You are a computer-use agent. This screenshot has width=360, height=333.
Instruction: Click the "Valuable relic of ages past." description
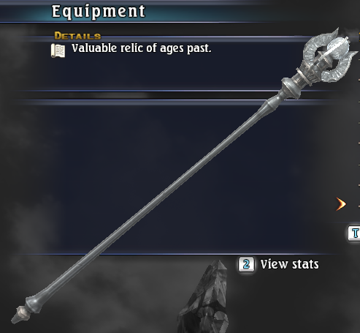click(x=142, y=48)
